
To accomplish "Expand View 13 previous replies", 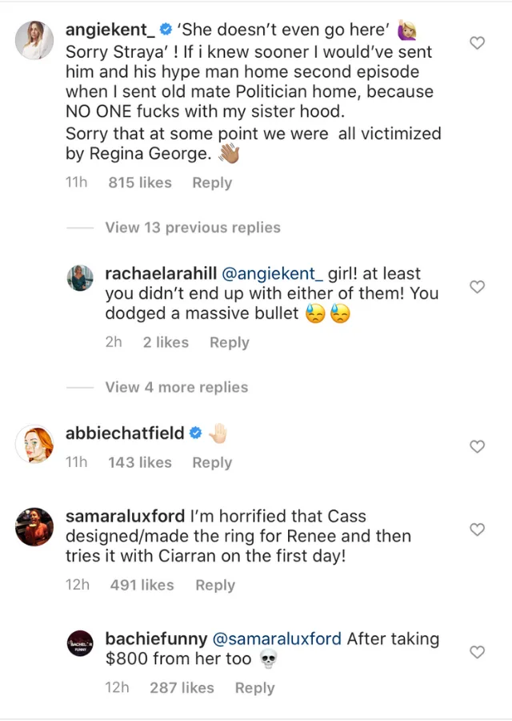I will [193, 228].
